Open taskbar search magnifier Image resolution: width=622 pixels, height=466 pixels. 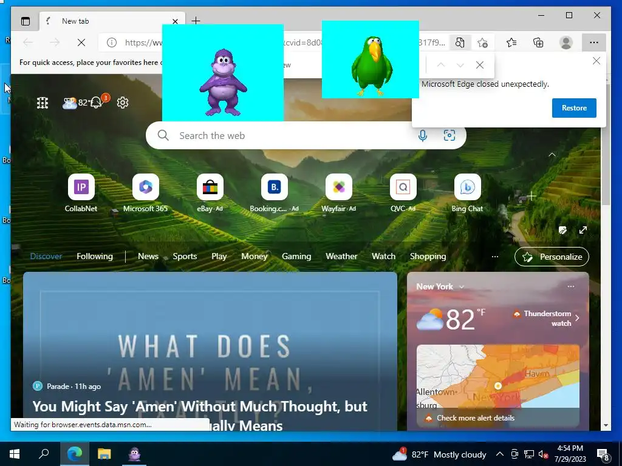(44, 454)
